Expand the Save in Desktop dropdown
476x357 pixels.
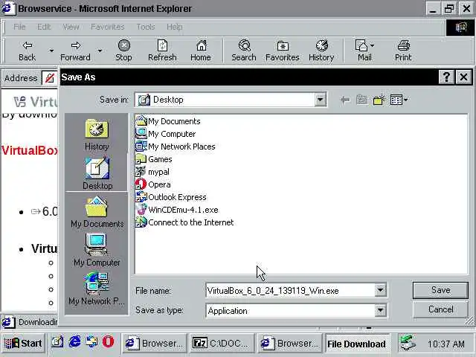320,100
